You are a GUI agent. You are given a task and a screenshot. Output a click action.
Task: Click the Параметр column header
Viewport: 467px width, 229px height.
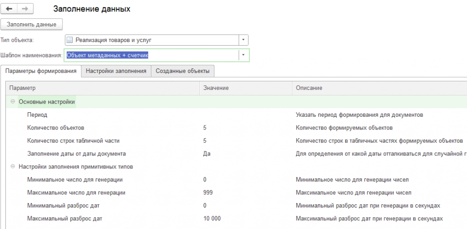pos(103,88)
